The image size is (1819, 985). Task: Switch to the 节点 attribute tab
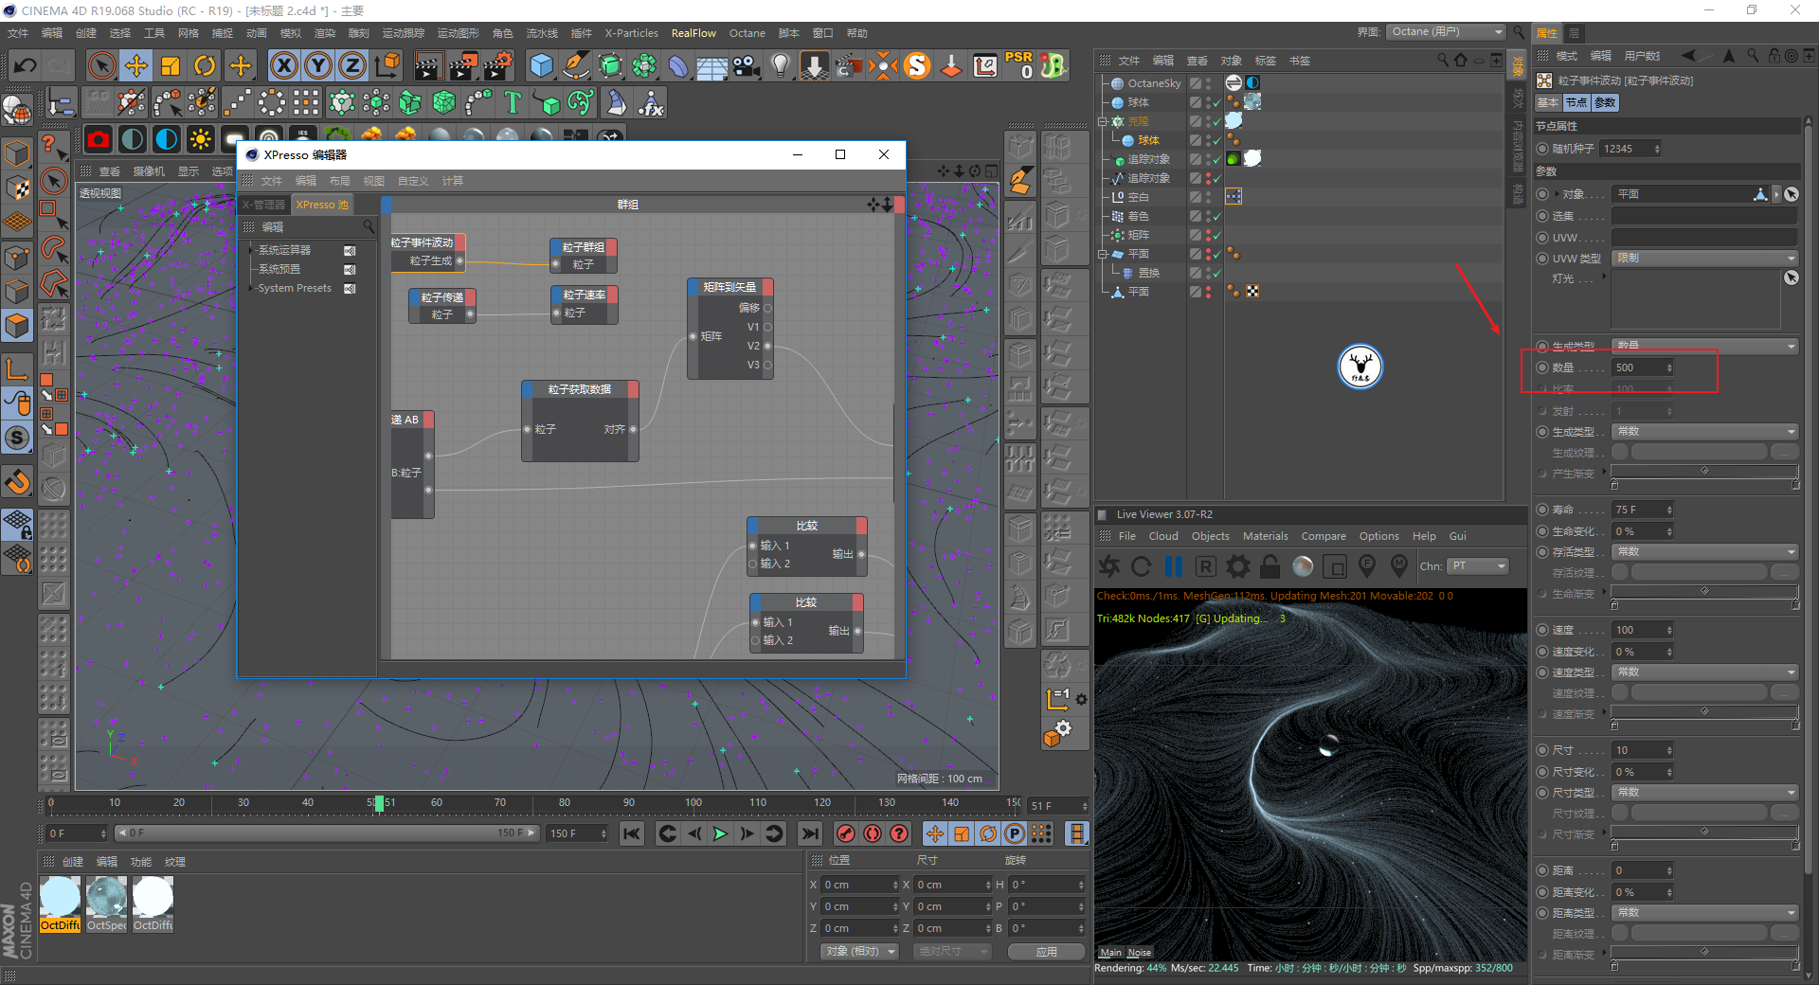click(x=1576, y=102)
